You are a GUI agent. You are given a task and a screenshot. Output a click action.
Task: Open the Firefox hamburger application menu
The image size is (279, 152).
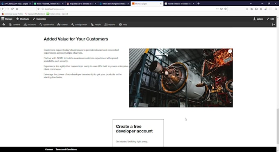[x=276, y=9]
